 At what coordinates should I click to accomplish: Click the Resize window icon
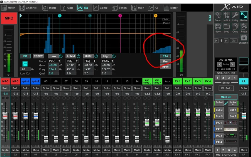tap(244, 15)
